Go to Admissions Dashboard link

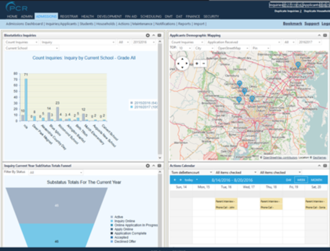[25, 24]
